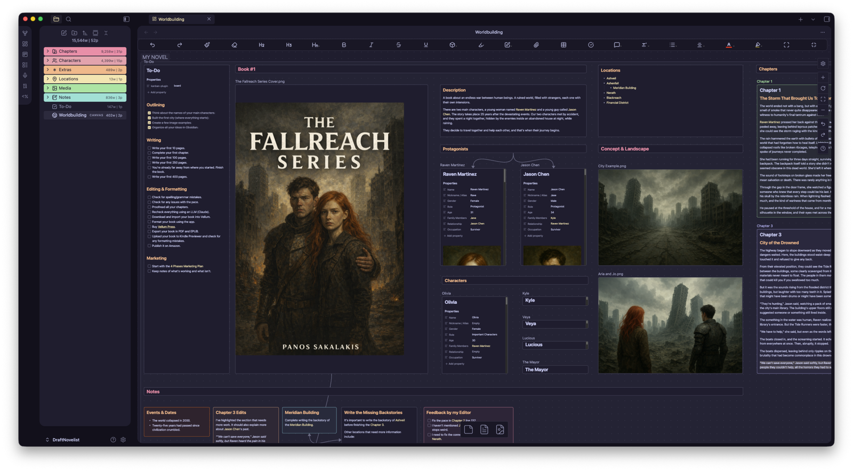853x471 pixels.
Task: Click 'Add property' in the Raven Martinez card
Action: [x=454, y=235]
